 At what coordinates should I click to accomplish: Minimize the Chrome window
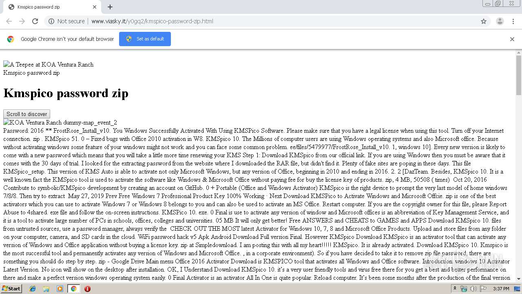(x=487, y=4)
